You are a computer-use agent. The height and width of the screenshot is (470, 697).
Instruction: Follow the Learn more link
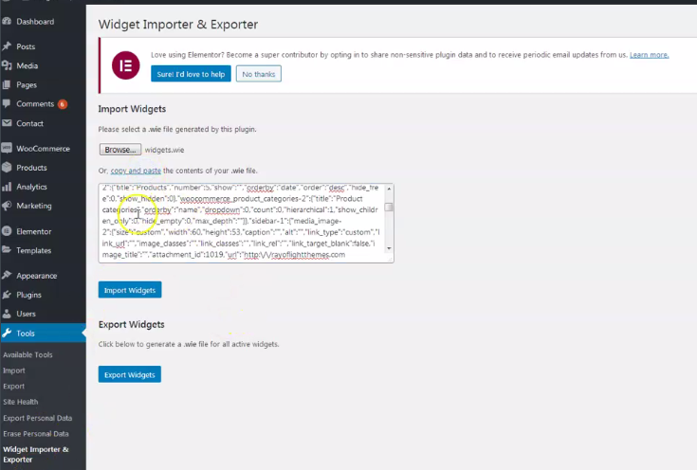click(649, 55)
